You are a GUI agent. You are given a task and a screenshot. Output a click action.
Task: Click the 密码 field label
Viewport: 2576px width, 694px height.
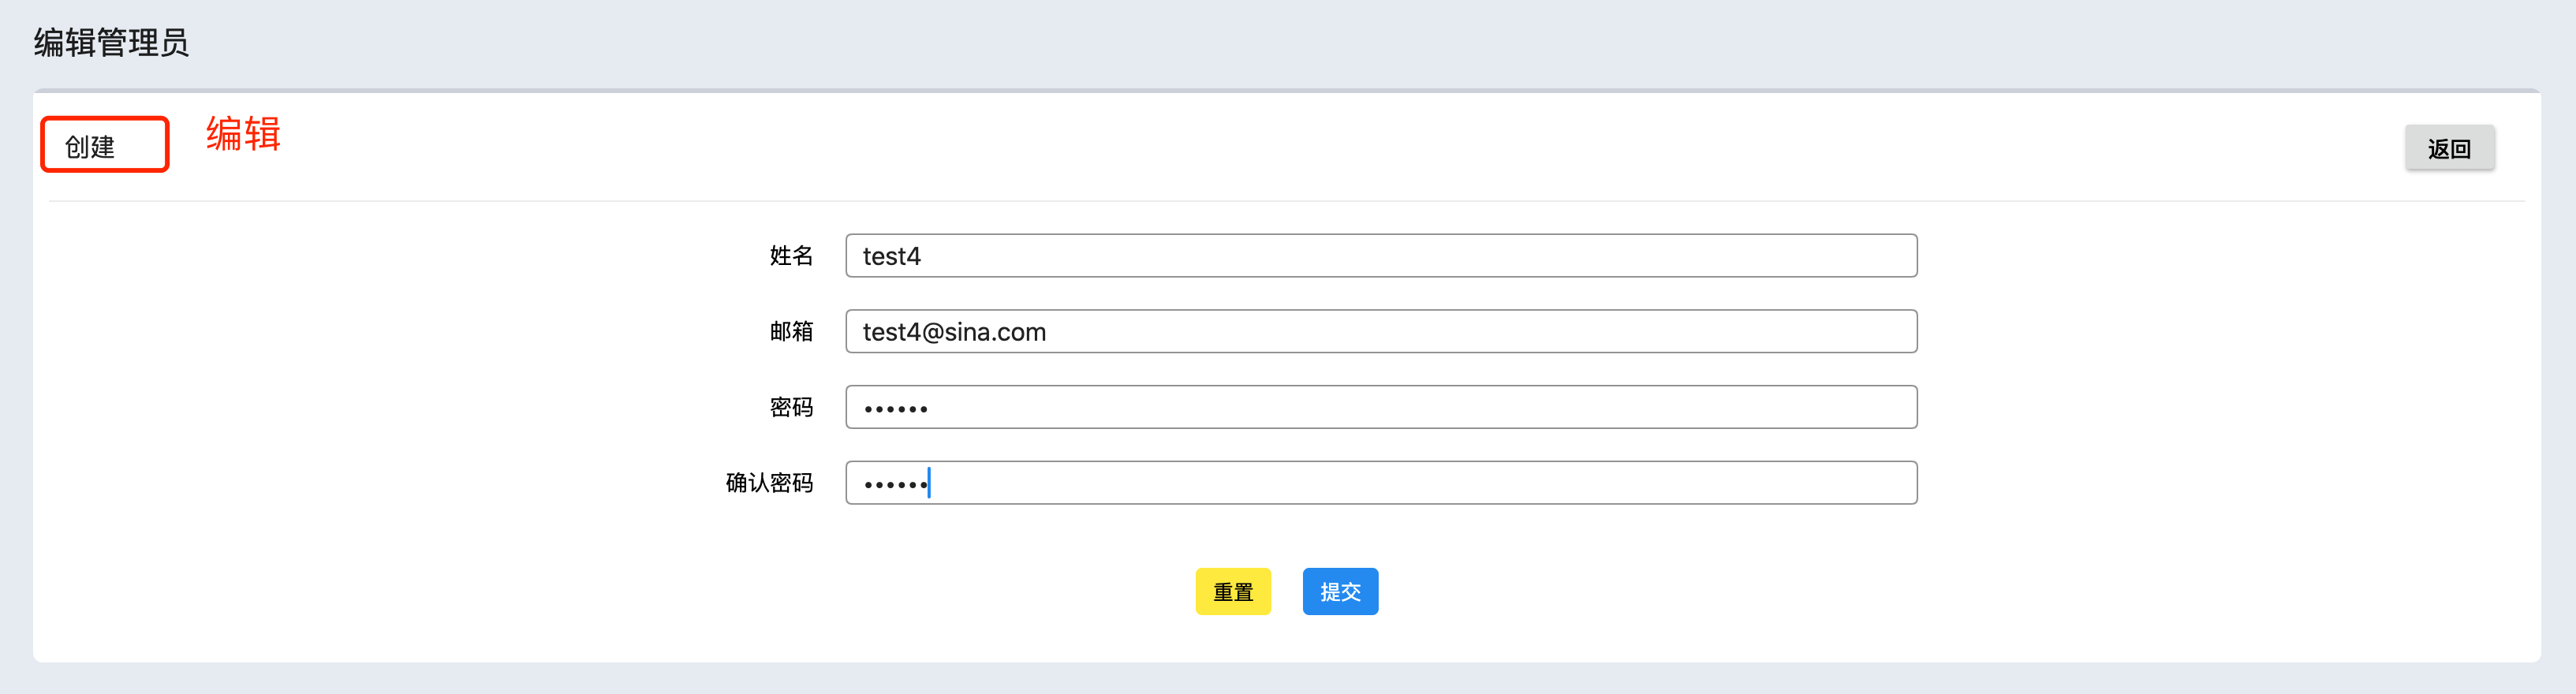pyautogui.click(x=791, y=407)
